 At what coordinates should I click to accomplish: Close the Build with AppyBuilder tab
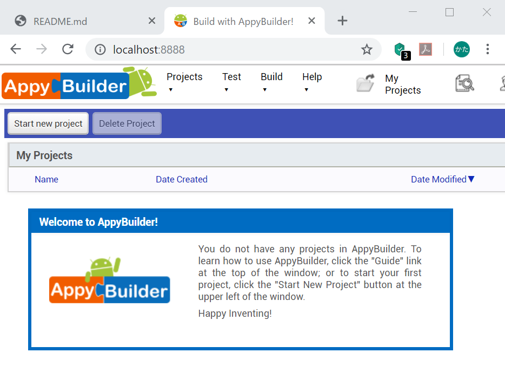[x=311, y=21]
